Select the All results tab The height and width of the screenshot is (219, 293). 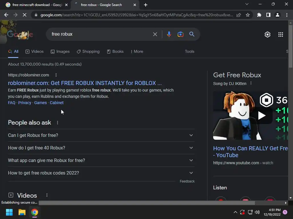13,52
